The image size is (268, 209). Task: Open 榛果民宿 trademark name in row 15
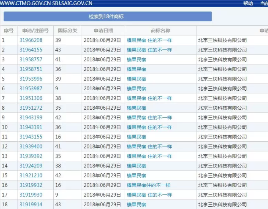[x=136, y=176]
